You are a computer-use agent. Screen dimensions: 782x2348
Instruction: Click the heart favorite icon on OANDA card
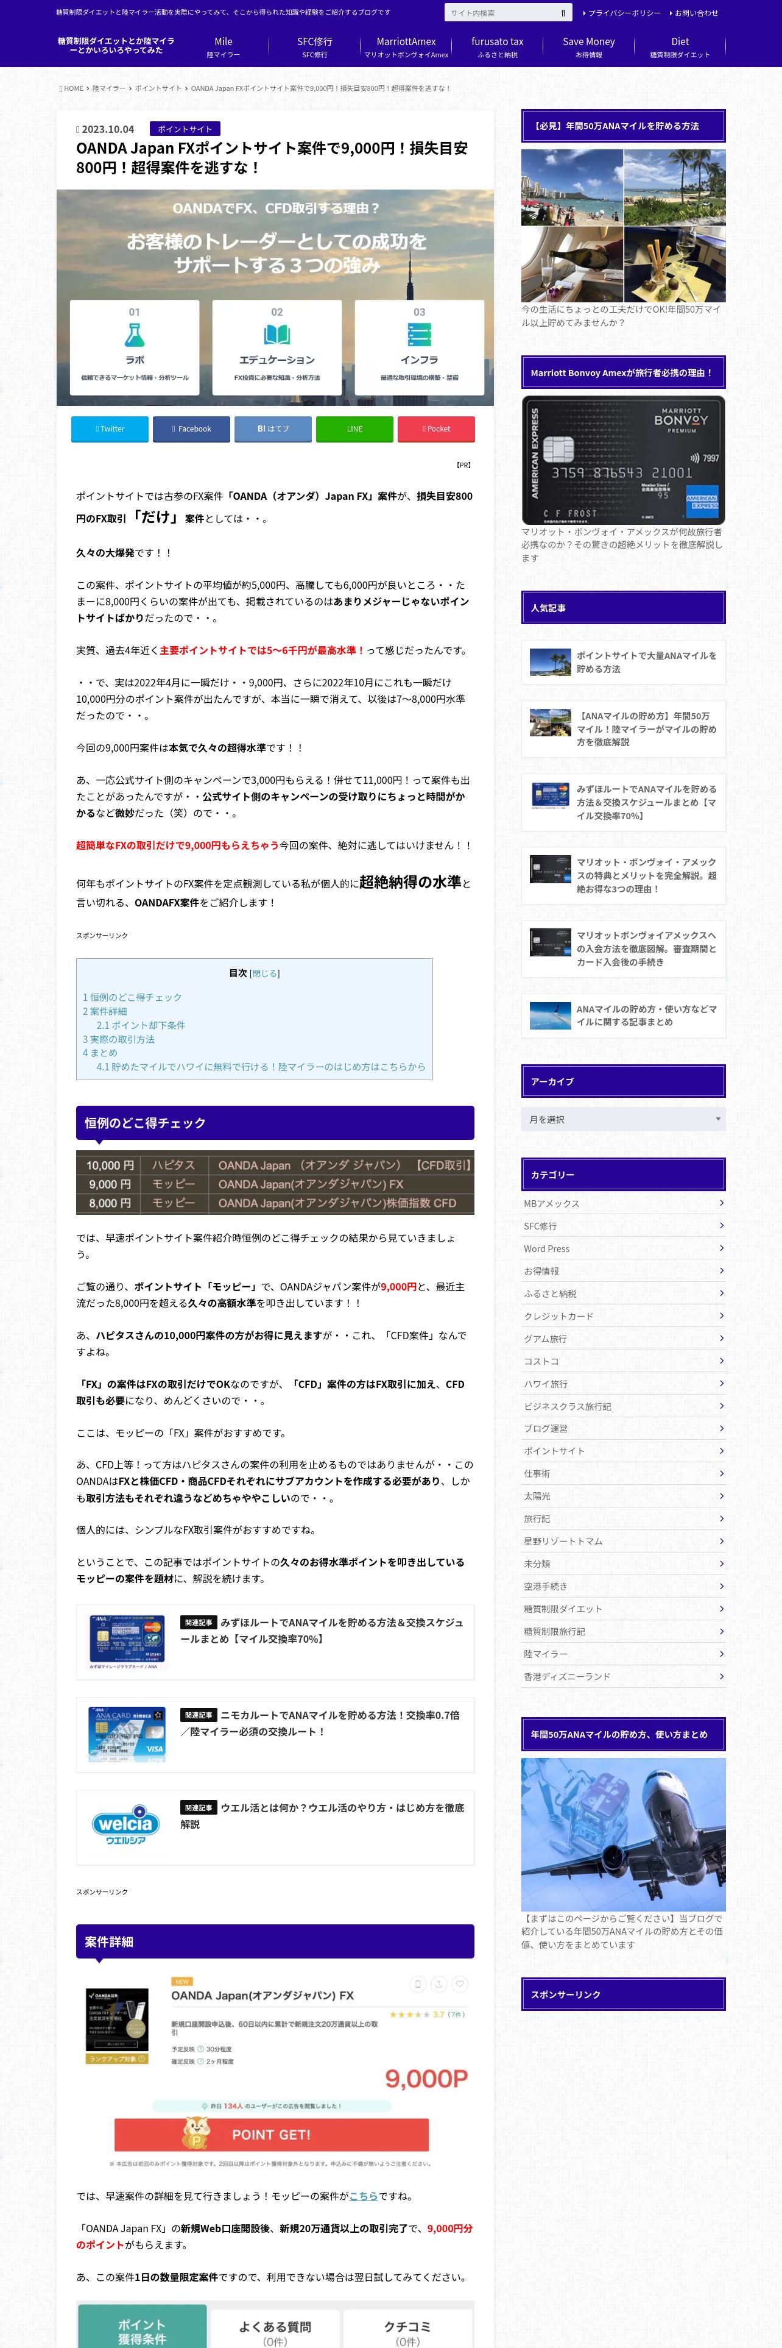(460, 1983)
